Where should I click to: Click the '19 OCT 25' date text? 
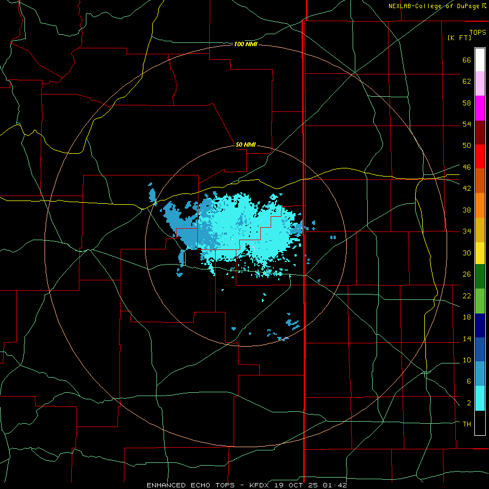[297, 485]
